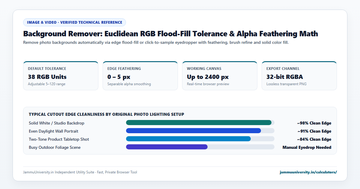
Task: Click the Two-Tone Product Tabletop Shot bar
Action: 188,139
